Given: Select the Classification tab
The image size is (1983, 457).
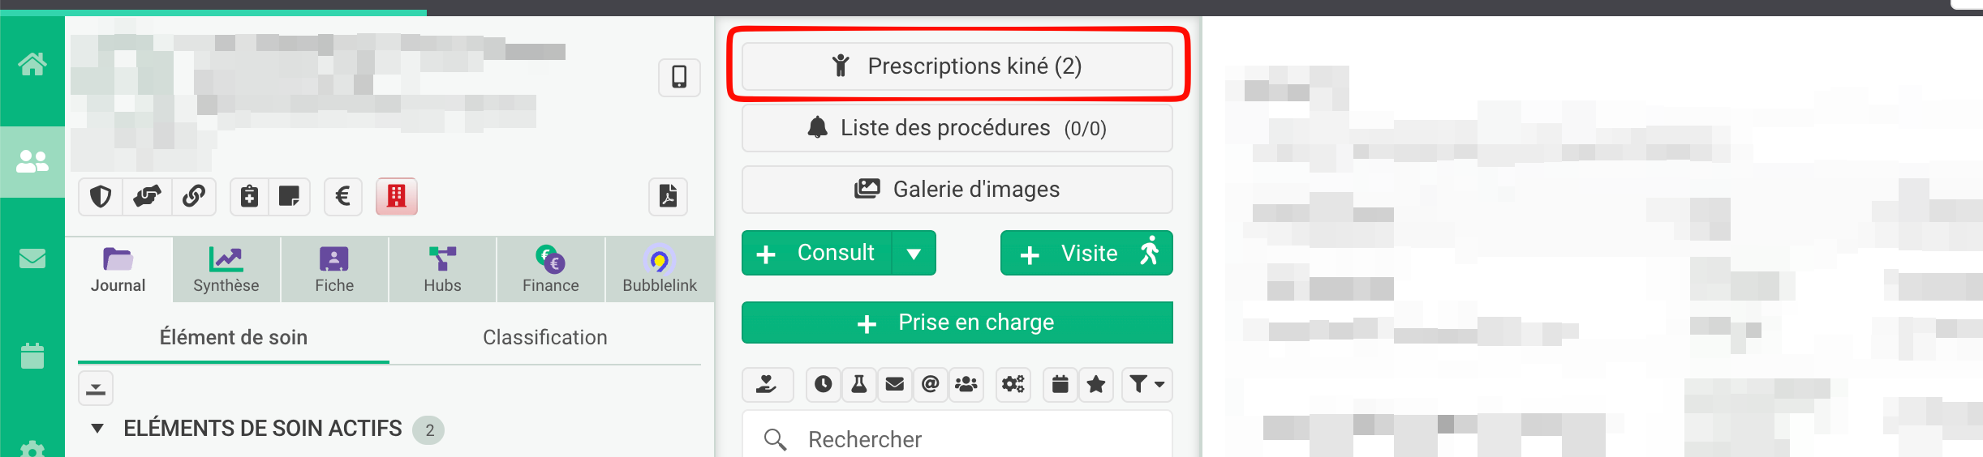Looking at the screenshot, I should point(544,338).
